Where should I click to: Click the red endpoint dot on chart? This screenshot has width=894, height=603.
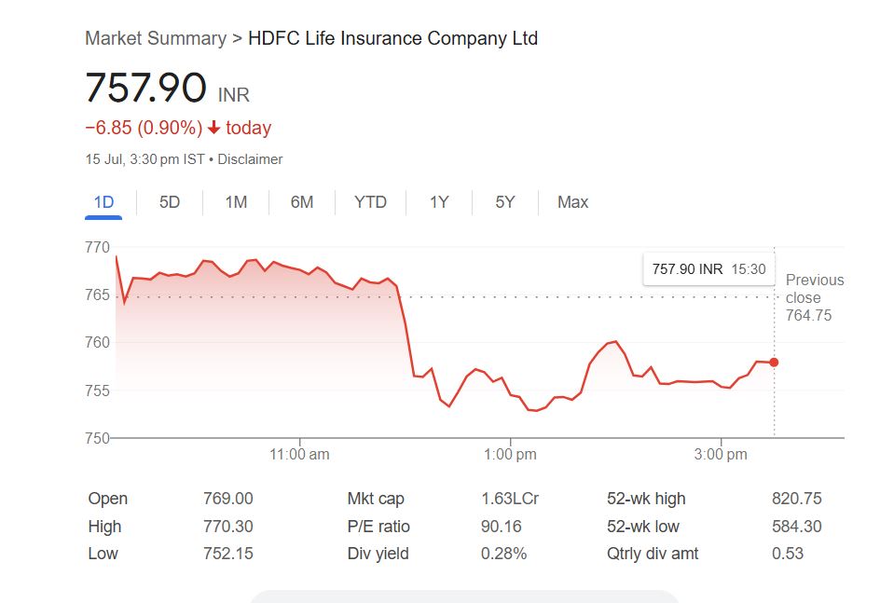tap(774, 362)
